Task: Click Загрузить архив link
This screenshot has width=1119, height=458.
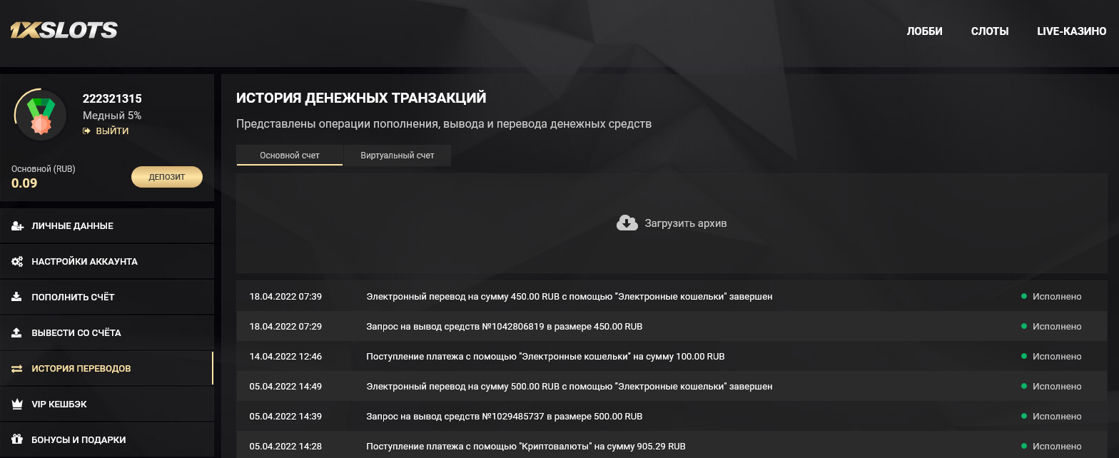Action: tap(686, 223)
